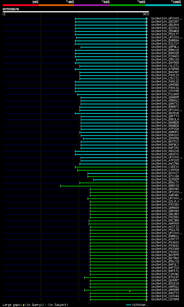The width and height of the screenshot is (184, 307).
Task: Click the yellow gap marker on Q9MSB5 bar
Action: [130, 291]
